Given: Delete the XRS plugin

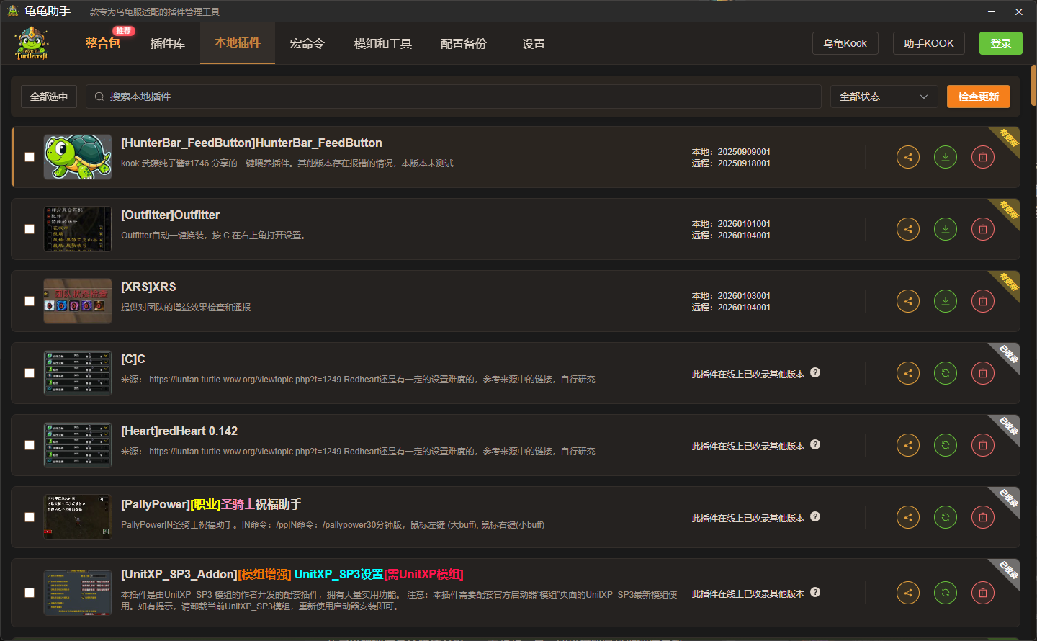Looking at the screenshot, I should (982, 301).
